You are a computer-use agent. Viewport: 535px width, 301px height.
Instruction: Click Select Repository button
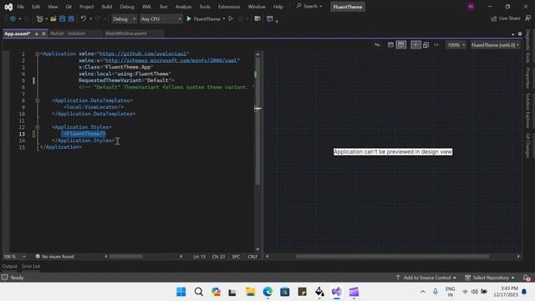coord(490,278)
